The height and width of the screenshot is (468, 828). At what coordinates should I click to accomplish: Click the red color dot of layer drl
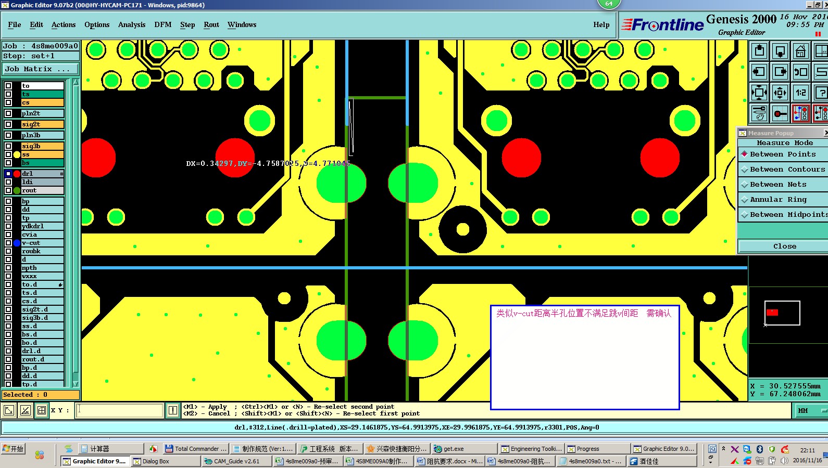coord(17,174)
